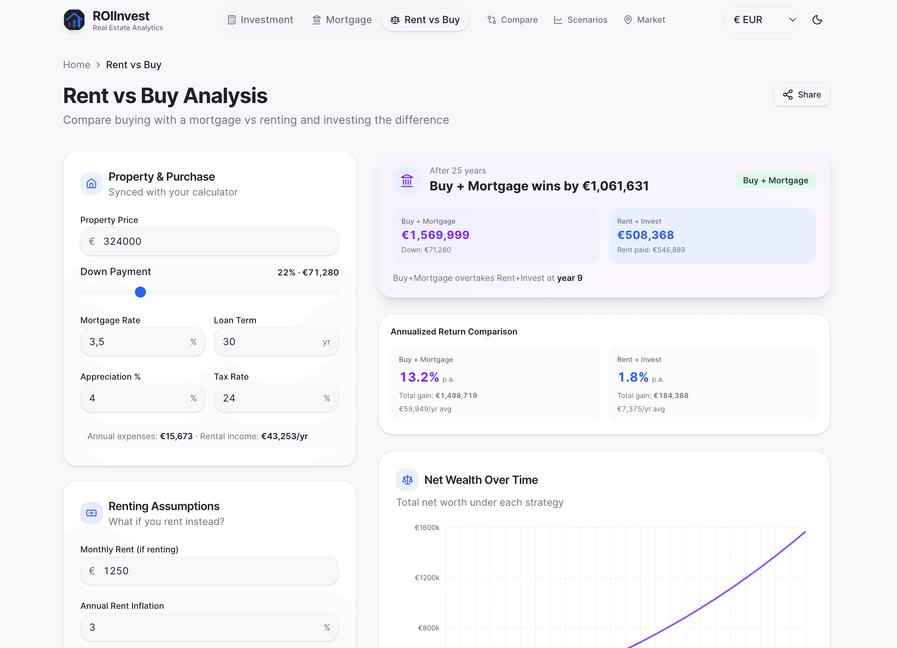Click the Appreciation % input field
This screenshot has height=648, width=897.
click(143, 398)
